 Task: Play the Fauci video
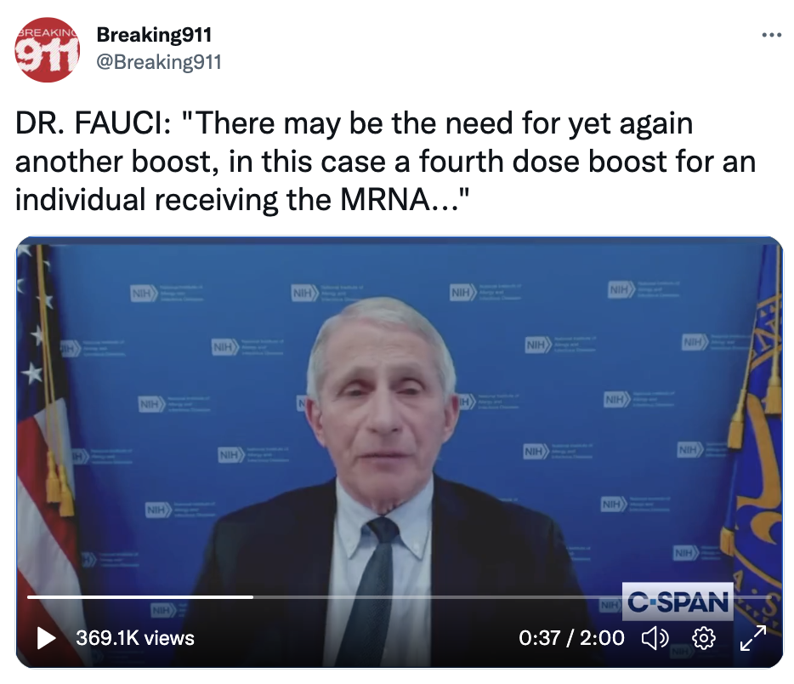pyautogui.click(x=46, y=638)
